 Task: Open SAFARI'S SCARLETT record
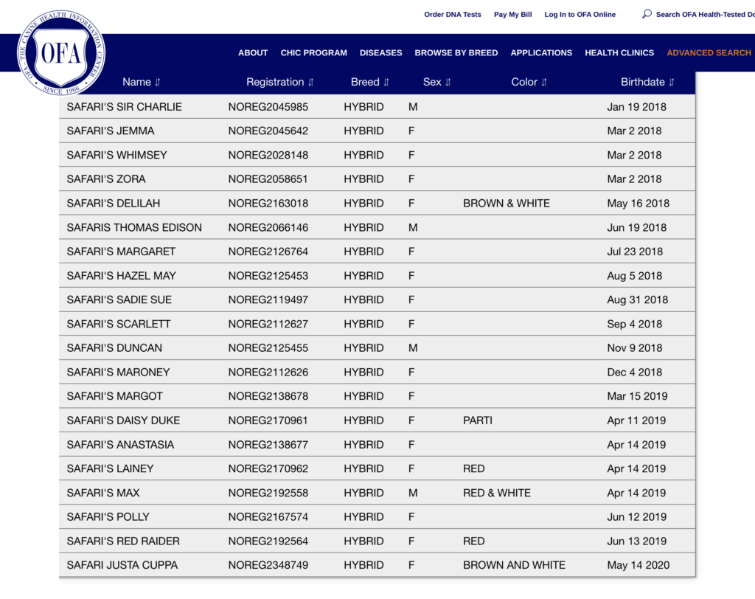[x=119, y=324]
